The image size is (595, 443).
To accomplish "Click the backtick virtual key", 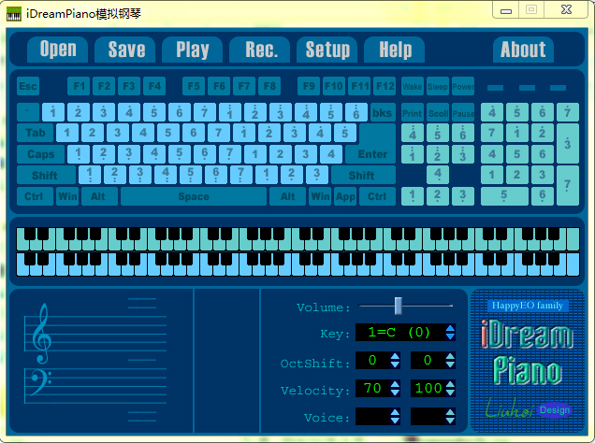I will [x=28, y=112].
